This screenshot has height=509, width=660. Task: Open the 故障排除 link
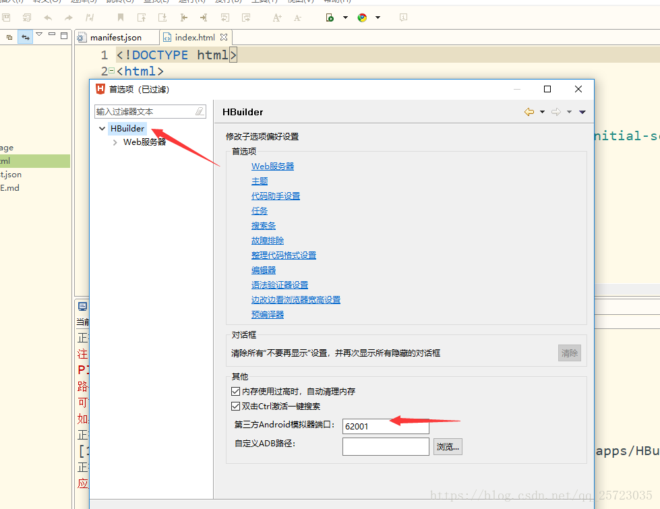(268, 241)
